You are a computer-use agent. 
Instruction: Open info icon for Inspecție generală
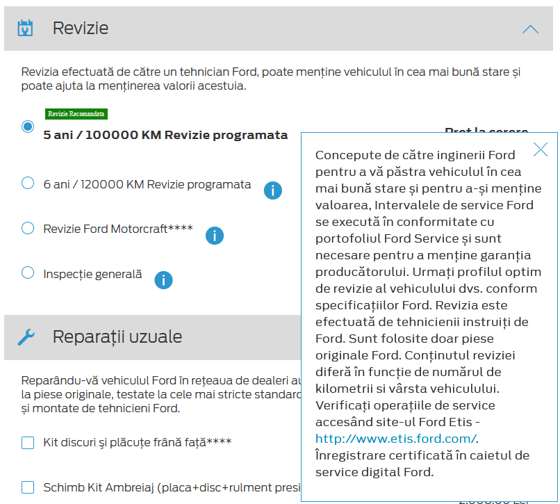pyautogui.click(x=163, y=279)
